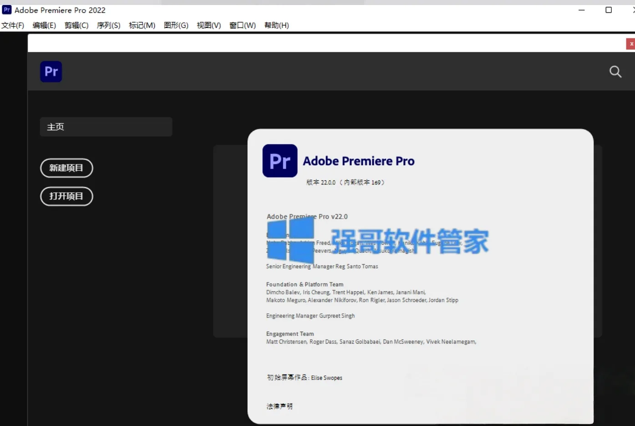This screenshot has width=635, height=426.
Task: Click the credits line starting with "Makoto Meguro"
Action: tap(362, 300)
